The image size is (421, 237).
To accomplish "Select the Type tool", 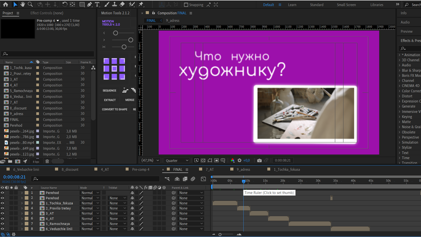I will point(97,5).
